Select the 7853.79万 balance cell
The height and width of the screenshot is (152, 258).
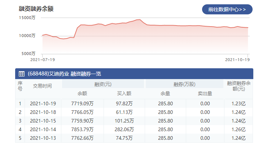click(x=82, y=129)
